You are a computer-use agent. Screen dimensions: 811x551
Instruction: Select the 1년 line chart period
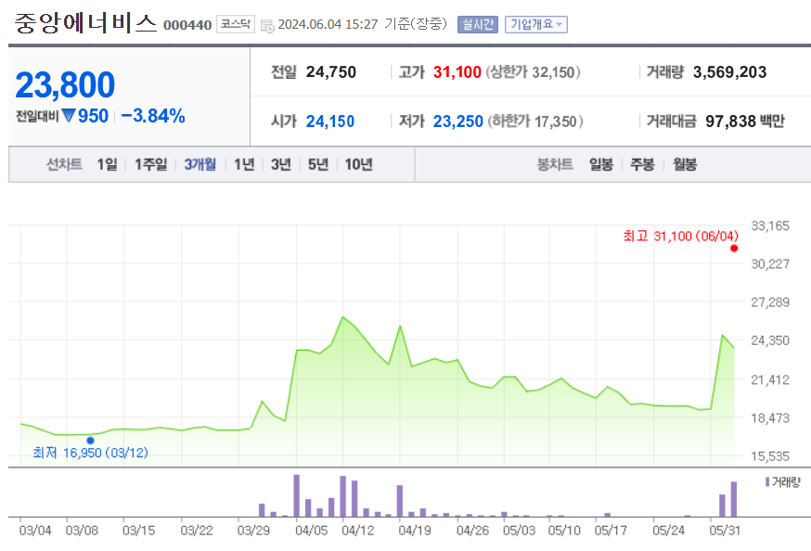click(244, 164)
